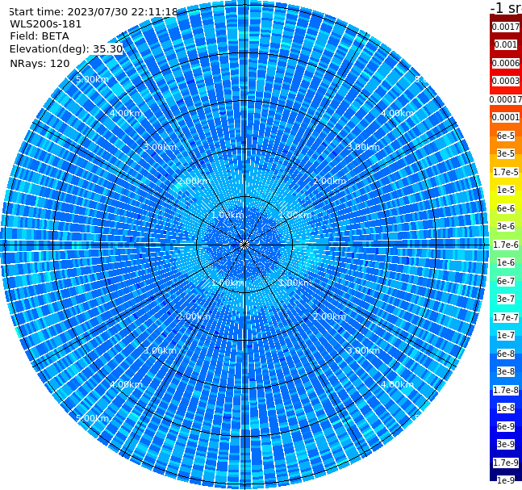Select the 3.00km label in northwest quadrant

160,147
